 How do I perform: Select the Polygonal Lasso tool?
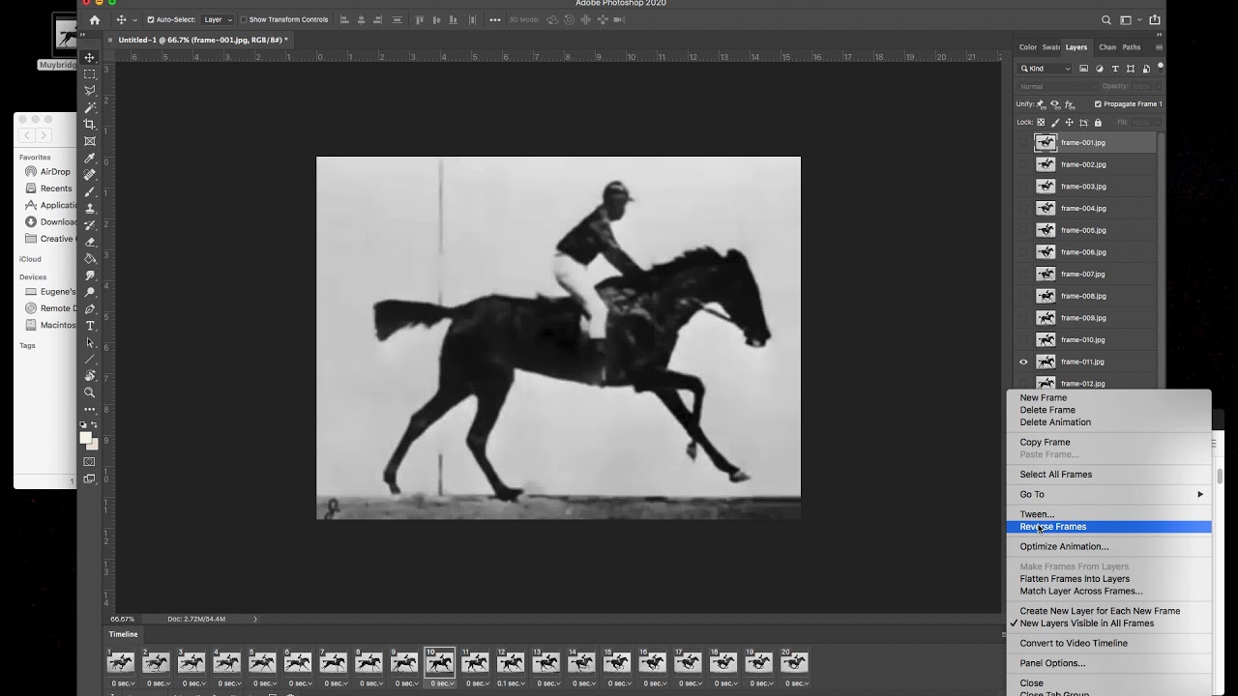[x=90, y=91]
